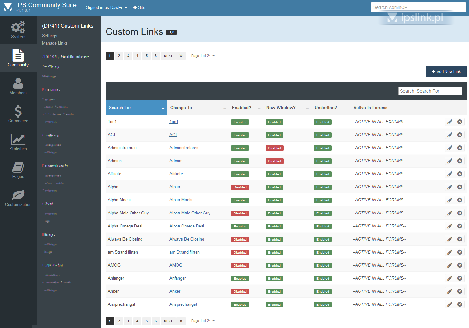The width and height of the screenshot is (469, 328).
Task: Open the Commerce section in sidebar
Action: click(x=18, y=114)
